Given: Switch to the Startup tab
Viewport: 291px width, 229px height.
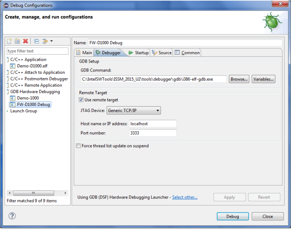Looking at the screenshot, I should [x=138, y=53].
